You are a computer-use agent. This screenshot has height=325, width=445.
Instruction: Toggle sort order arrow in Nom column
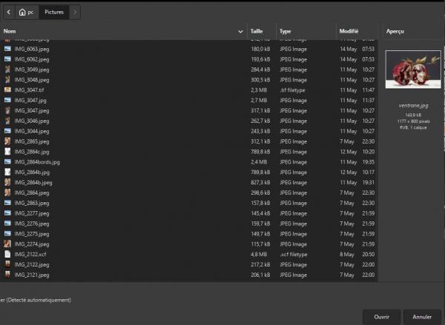click(240, 31)
